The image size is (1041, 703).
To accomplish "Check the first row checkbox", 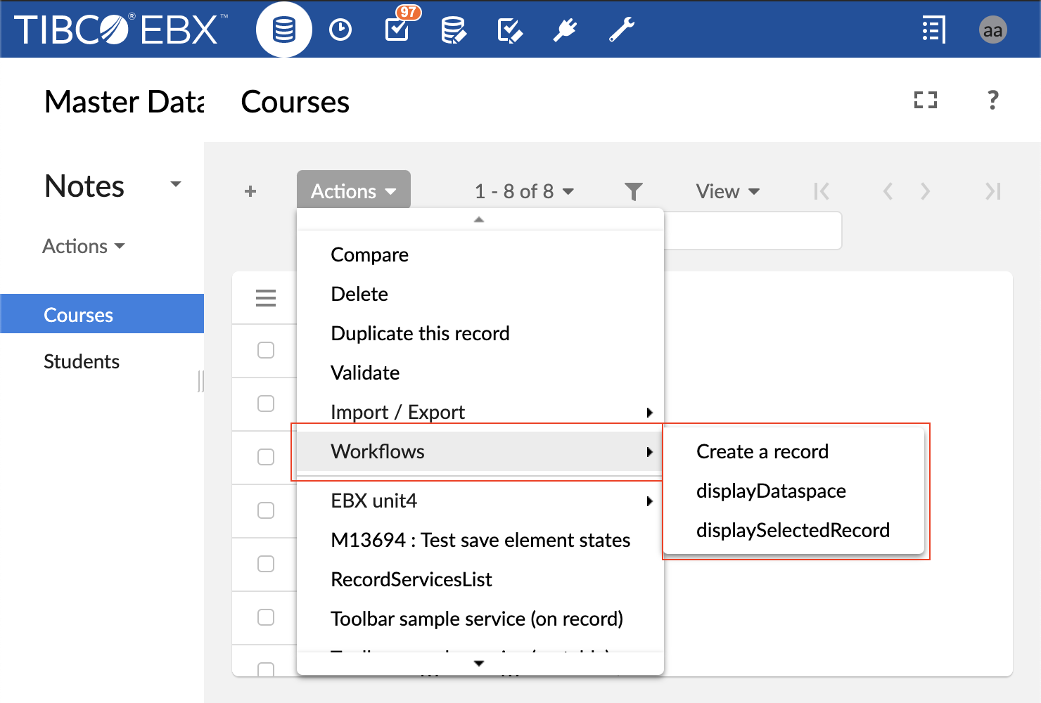I will tap(266, 350).
